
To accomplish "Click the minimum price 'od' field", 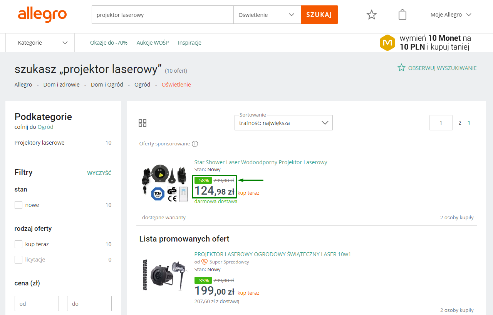I will pyautogui.click(x=37, y=303).
